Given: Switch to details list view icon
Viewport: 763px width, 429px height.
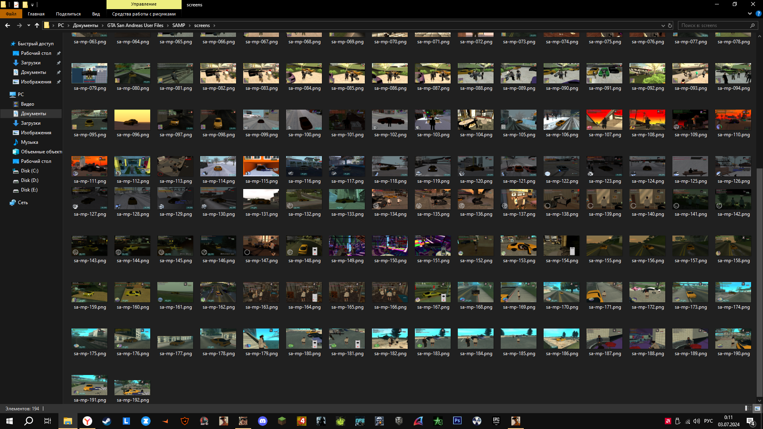Looking at the screenshot, I should (x=748, y=408).
